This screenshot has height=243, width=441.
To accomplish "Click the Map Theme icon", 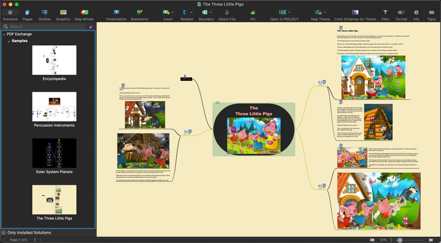I will pos(318,12).
